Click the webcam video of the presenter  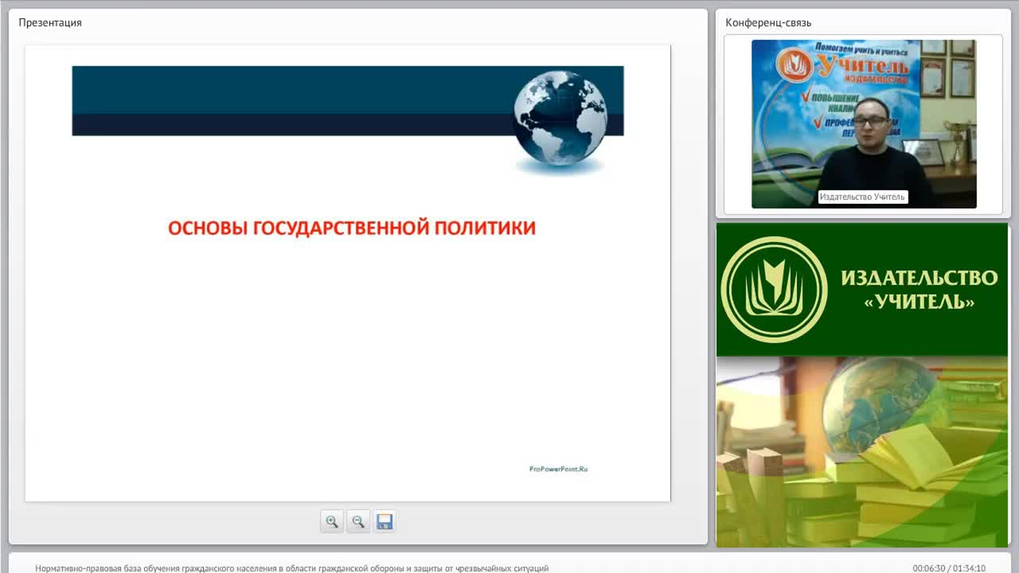(864, 124)
